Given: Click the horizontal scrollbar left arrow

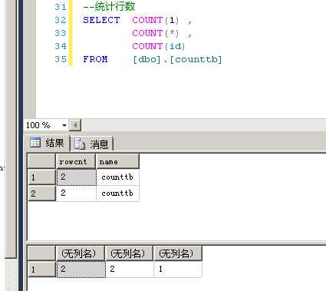Looking at the screenshot, I should [75, 125].
